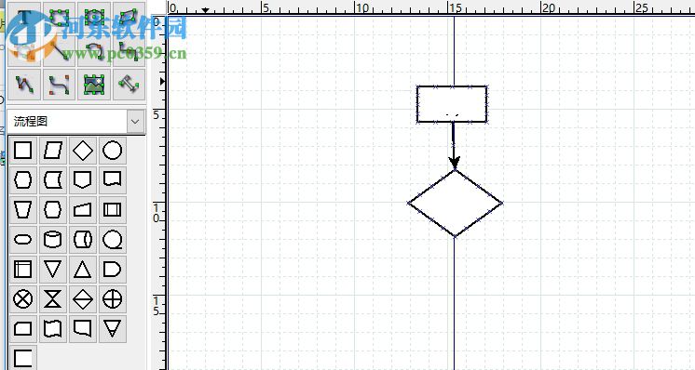Image resolution: width=695 pixels, height=370 pixels.
Task: Select the arrow connector between shapes
Action: click(x=454, y=146)
